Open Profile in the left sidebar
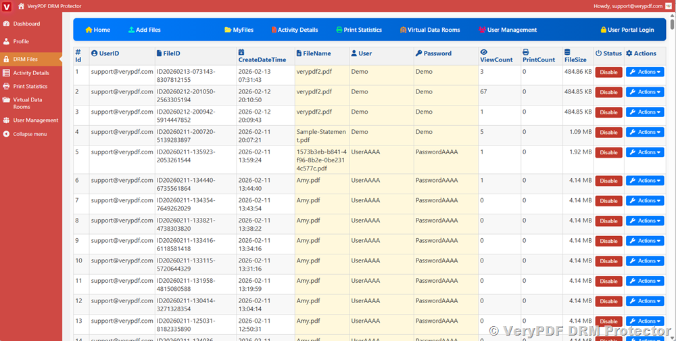 click(x=21, y=41)
